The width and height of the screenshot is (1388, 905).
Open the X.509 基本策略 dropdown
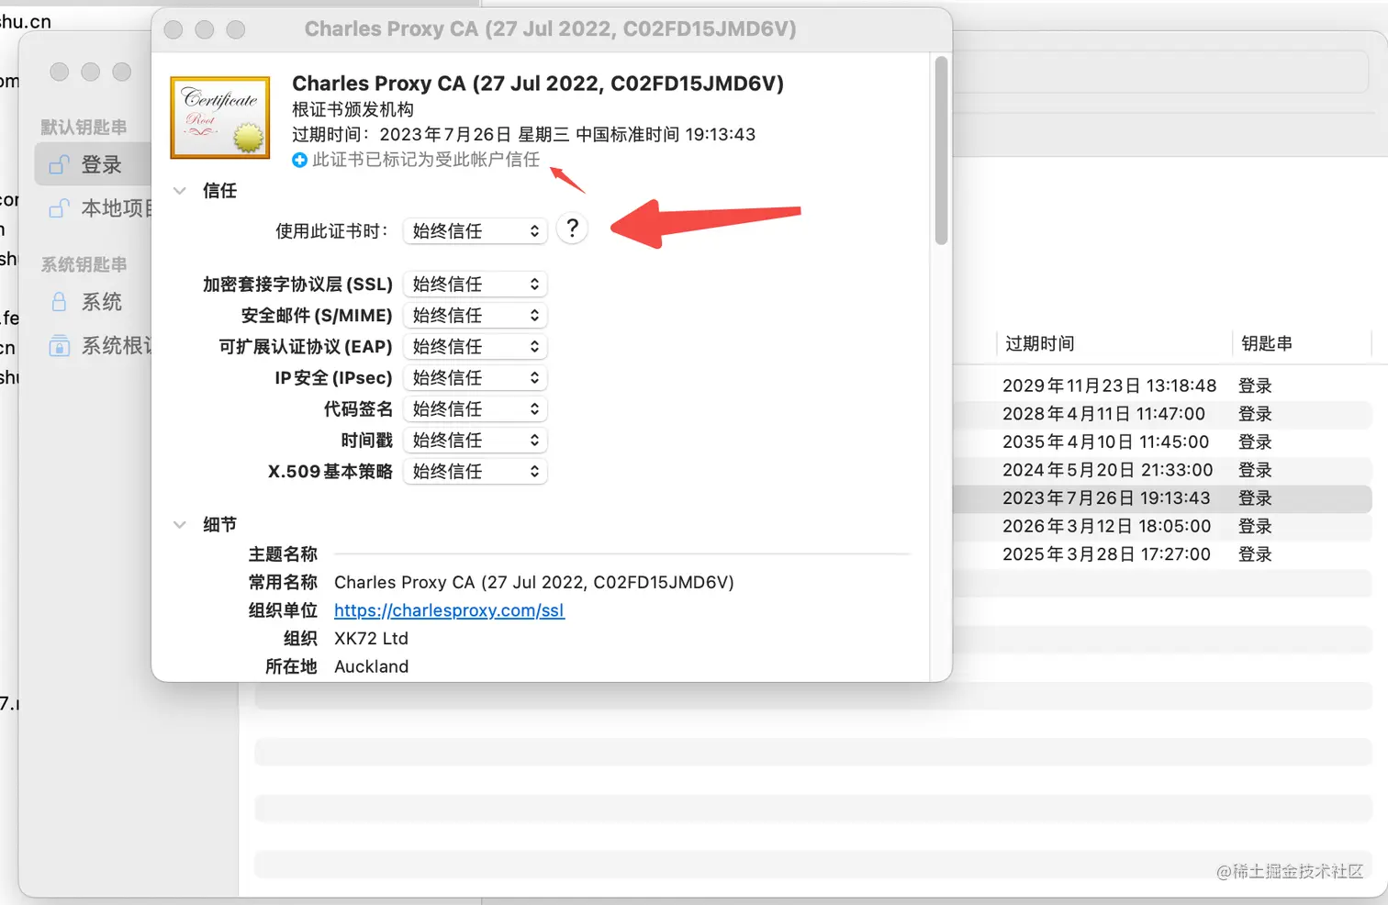tap(476, 472)
